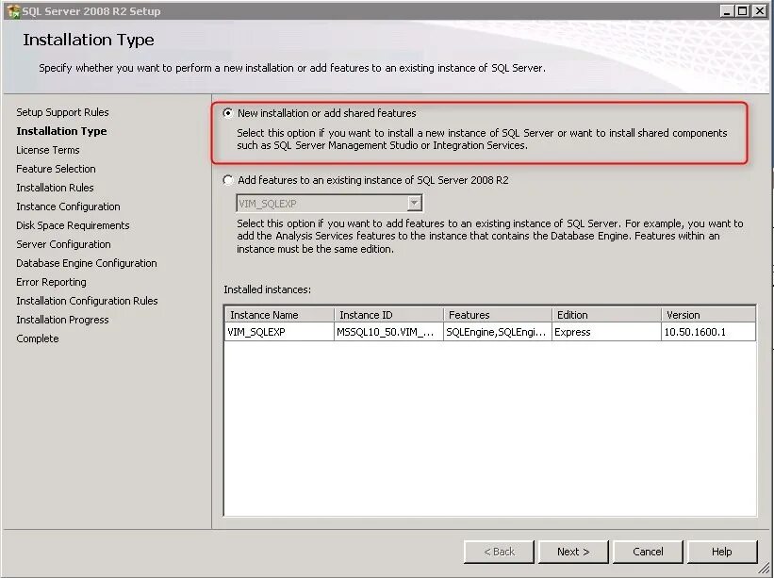Click Server Configuration step

(x=63, y=244)
